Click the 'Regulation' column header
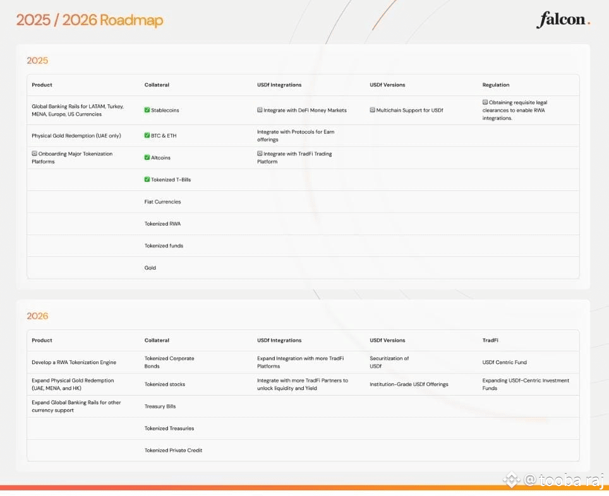Image resolution: width=609 pixels, height=496 pixels. point(495,85)
